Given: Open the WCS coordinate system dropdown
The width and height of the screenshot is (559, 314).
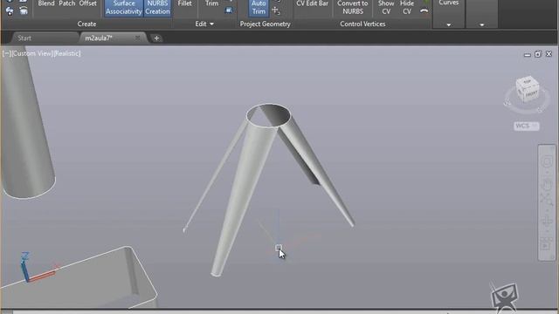Looking at the screenshot, I should [x=527, y=126].
